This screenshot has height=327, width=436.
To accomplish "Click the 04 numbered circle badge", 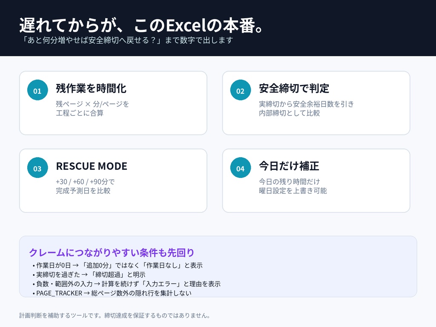I will (x=241, y=168).
